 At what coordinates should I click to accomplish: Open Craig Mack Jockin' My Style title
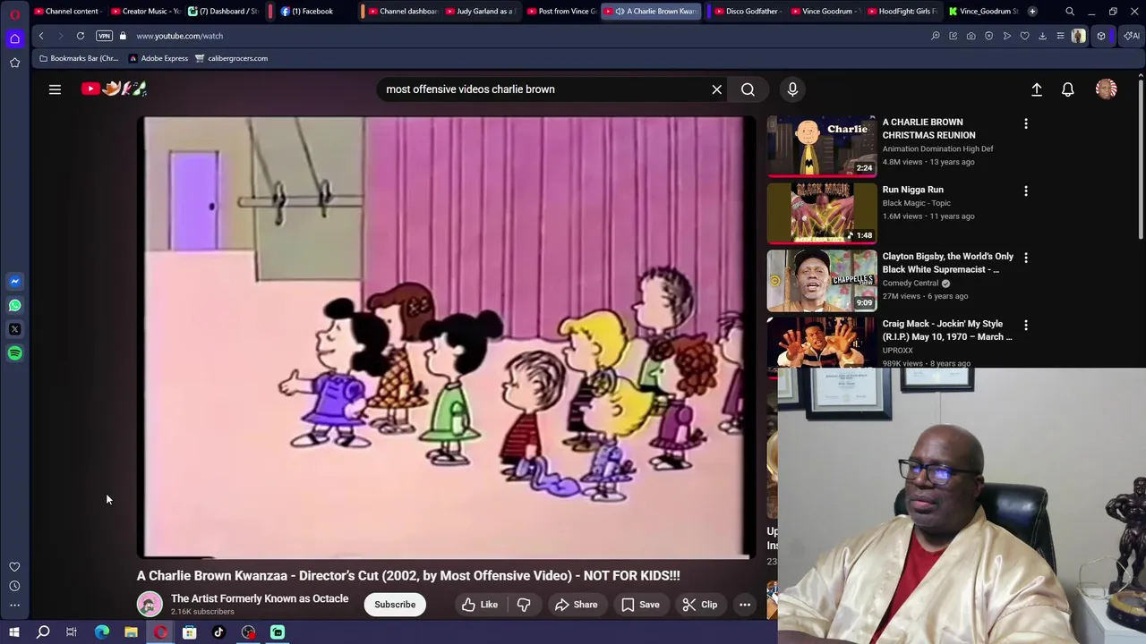947,330
